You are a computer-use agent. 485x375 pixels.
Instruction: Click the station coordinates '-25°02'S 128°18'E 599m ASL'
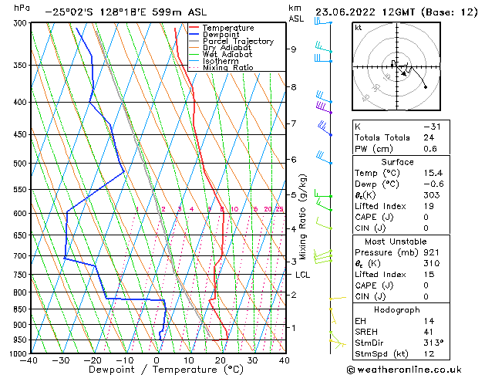[126, 12]
